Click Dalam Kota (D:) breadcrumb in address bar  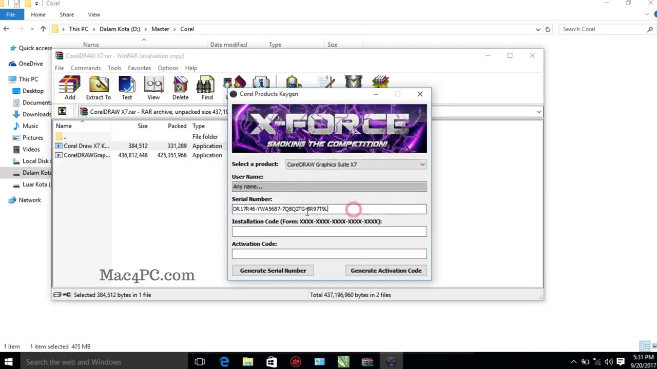coord(120,29)
